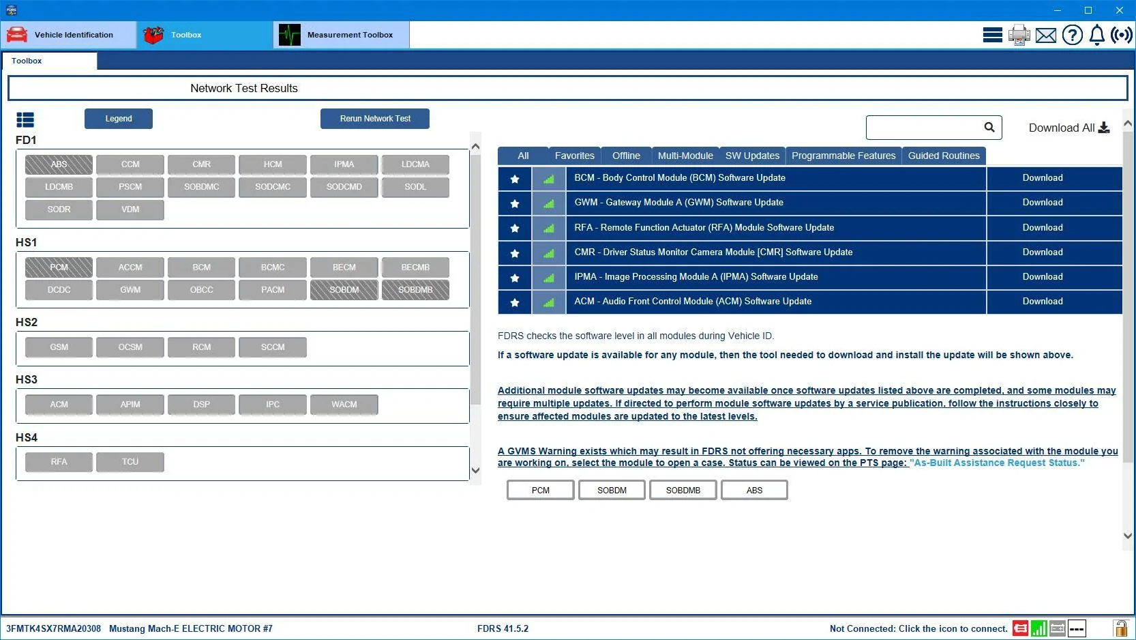Click Not Connected status message

pyautogui.click(x=918, y=628)
